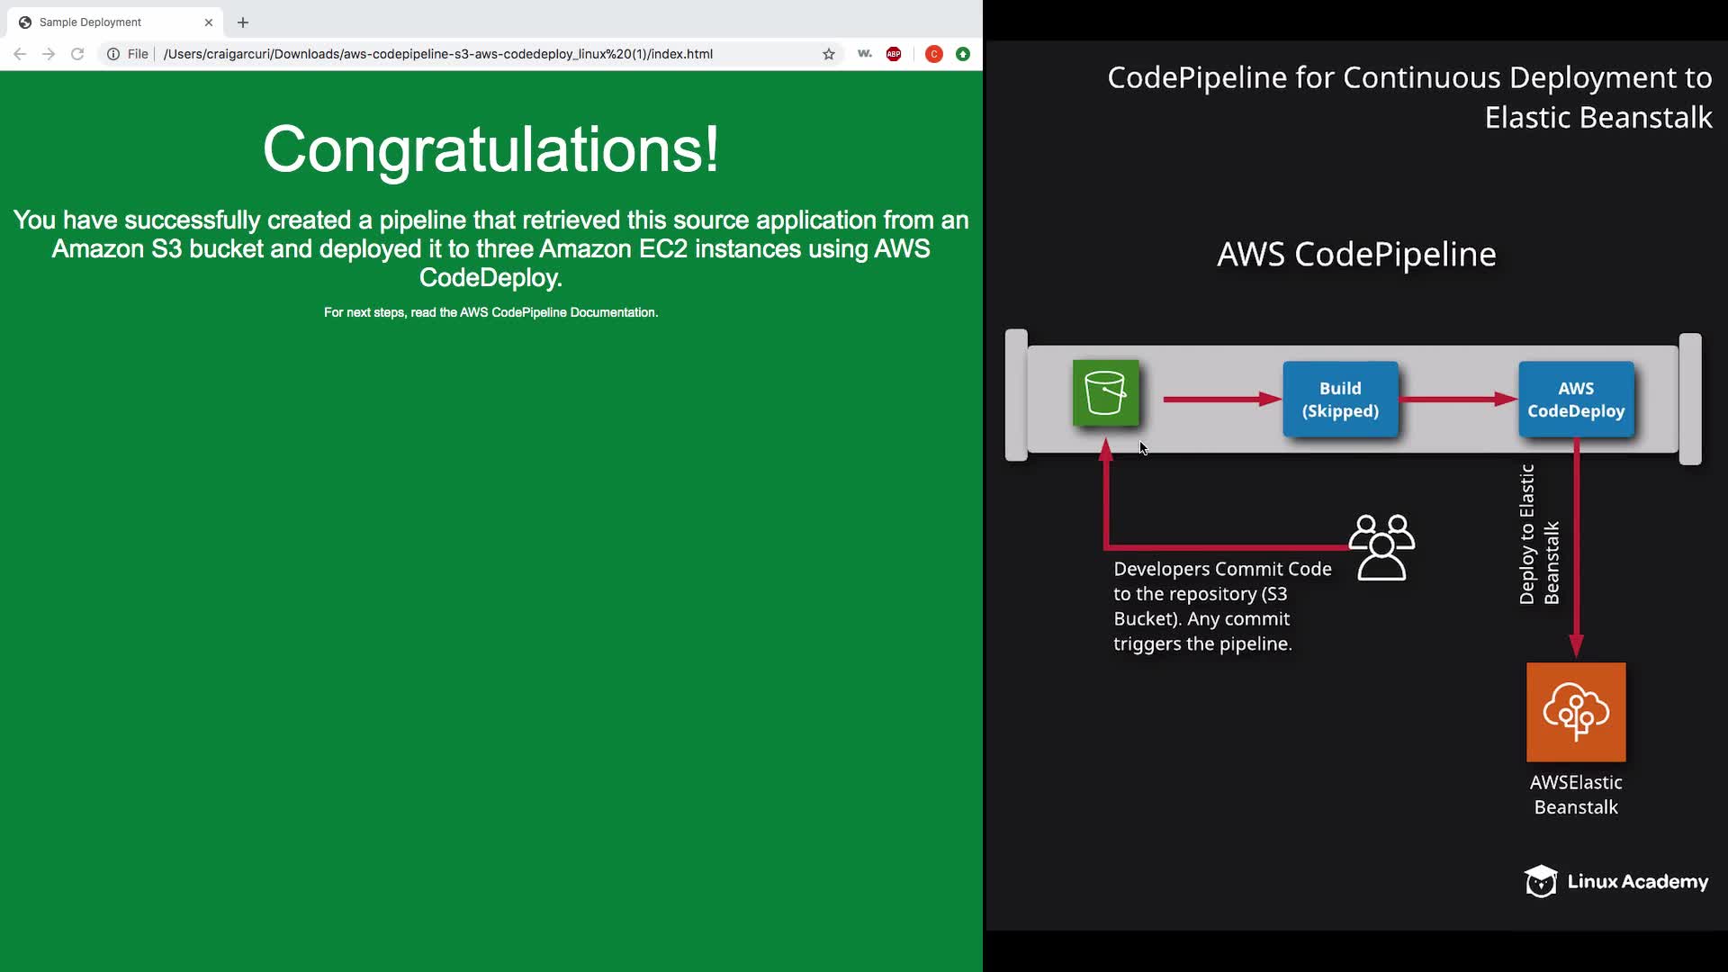Click the W. extension icon
The height and width of the screenshot is (972, 1728).
tap(865, 54)
